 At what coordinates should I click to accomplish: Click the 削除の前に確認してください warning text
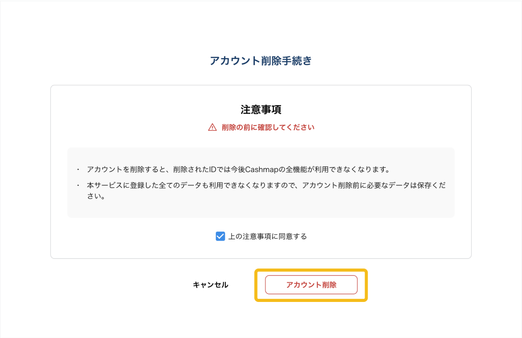[268, 127]
